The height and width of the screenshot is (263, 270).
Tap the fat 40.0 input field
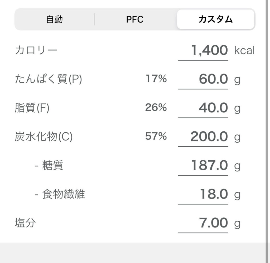pyautogui.click(x=203, y=108)
